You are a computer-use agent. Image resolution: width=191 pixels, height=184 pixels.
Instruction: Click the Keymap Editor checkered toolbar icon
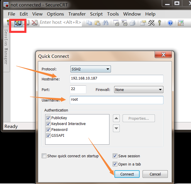tap(151, 23)
